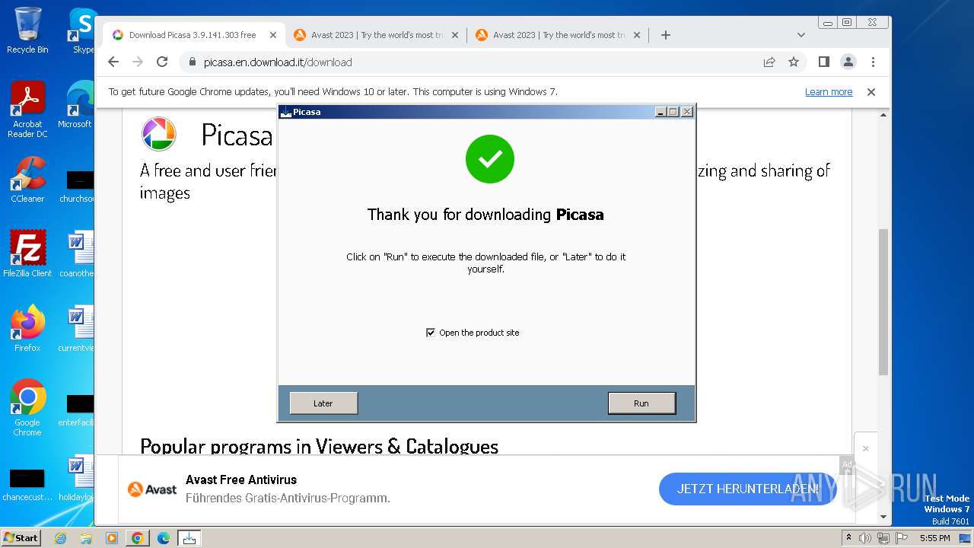
Task: Close the third Avast 2023 tab
Action: tap(637, 35)
